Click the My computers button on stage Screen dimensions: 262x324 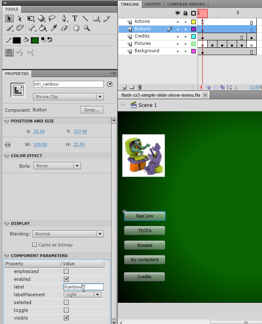(x=145, y=260)
